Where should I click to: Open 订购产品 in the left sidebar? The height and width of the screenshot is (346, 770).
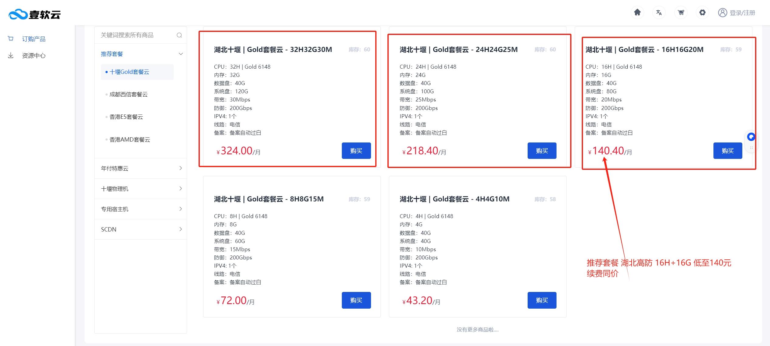33,39
